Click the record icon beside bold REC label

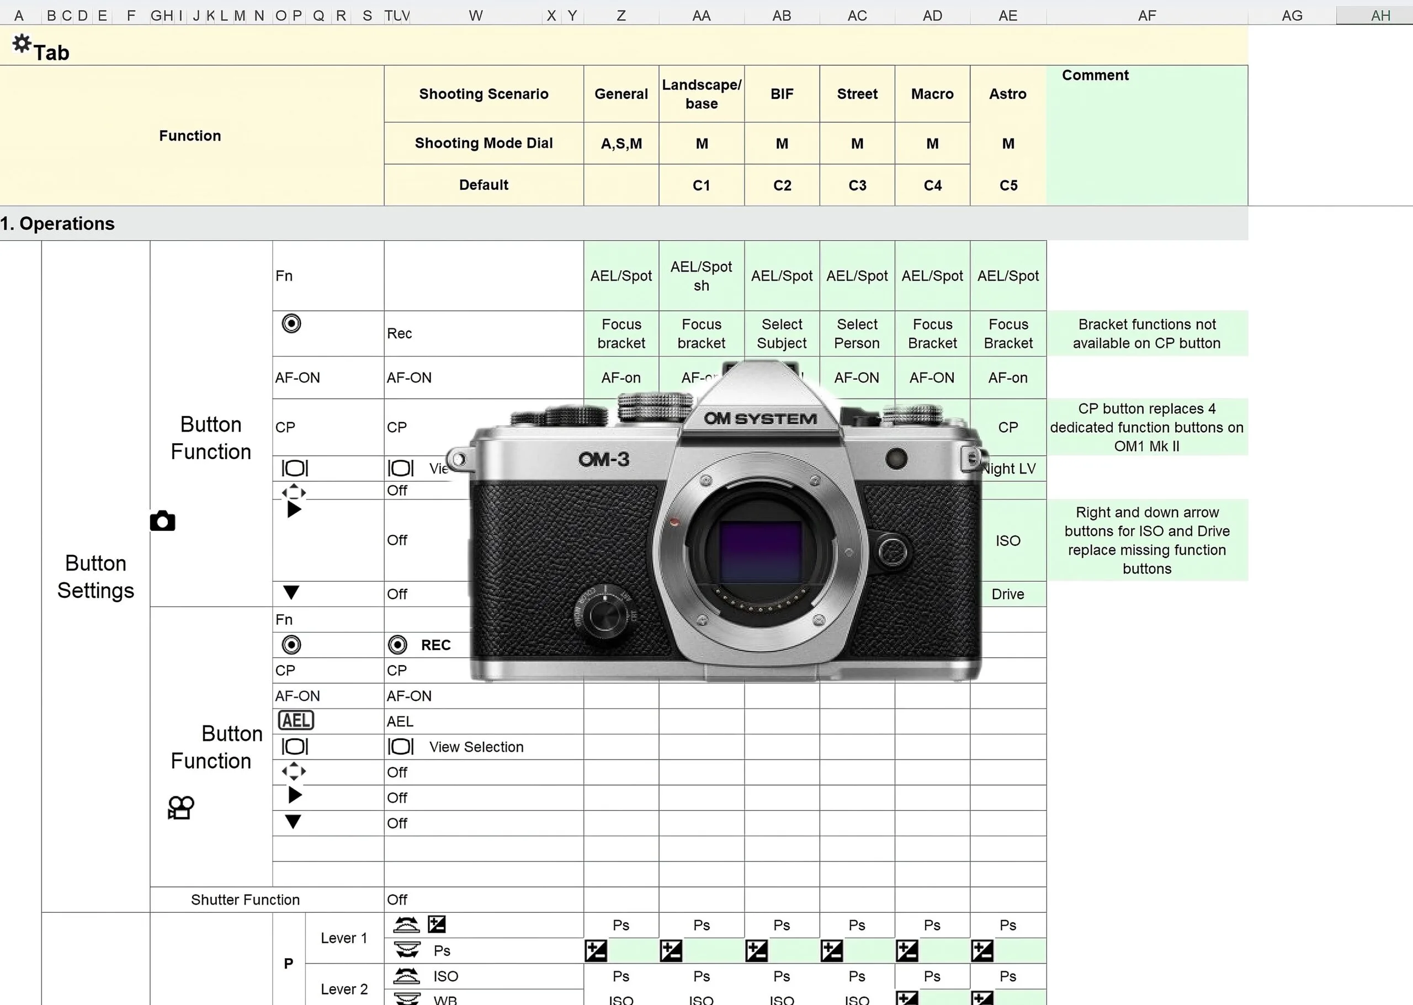point(397,645)
